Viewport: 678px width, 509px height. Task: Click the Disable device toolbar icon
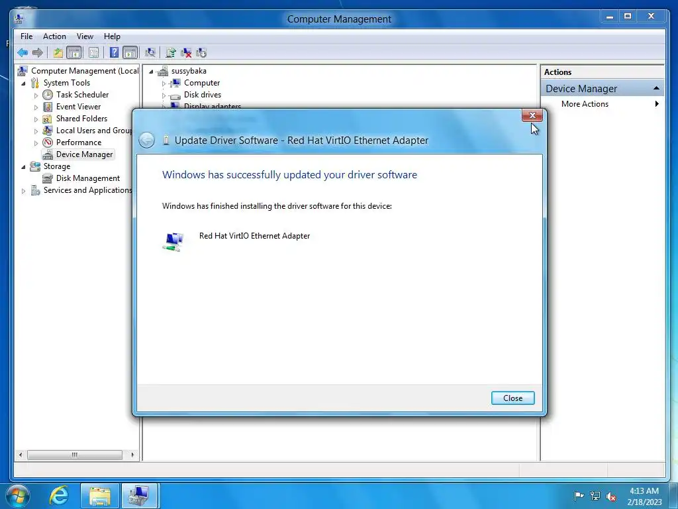coord(201,53)
